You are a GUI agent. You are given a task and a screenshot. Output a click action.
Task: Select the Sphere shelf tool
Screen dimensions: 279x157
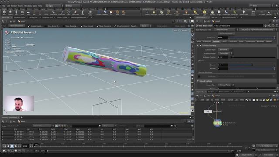10,13
